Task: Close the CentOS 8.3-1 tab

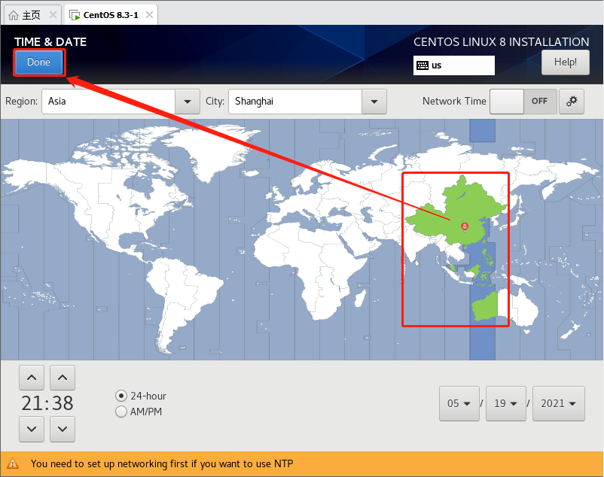Action: 149,15
